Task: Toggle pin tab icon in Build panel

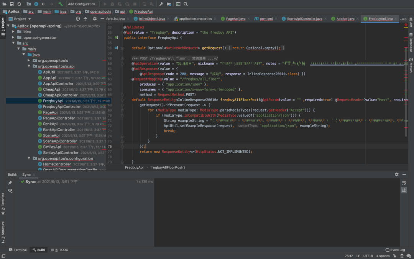Action: 10,183
